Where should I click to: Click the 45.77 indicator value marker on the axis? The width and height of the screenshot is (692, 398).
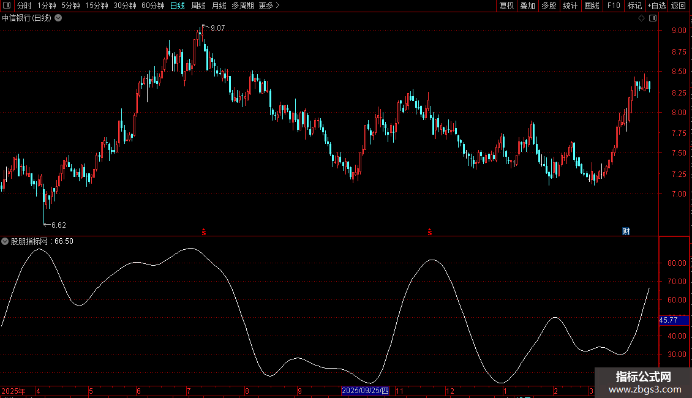point(669,320)
